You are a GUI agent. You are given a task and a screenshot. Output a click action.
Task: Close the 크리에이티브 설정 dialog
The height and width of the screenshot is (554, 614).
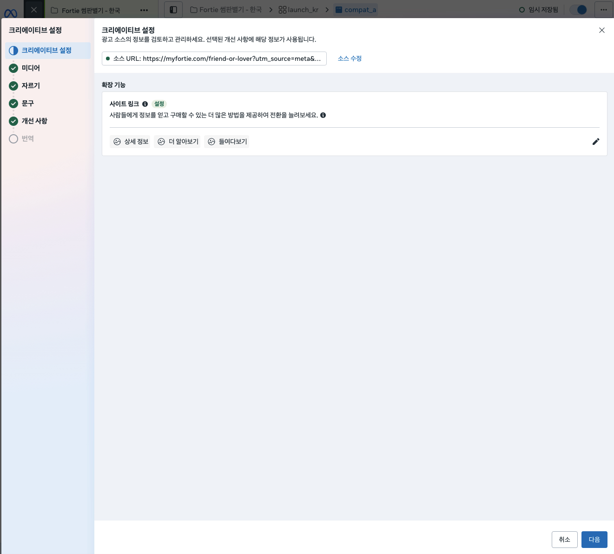[x=601, y=30]
